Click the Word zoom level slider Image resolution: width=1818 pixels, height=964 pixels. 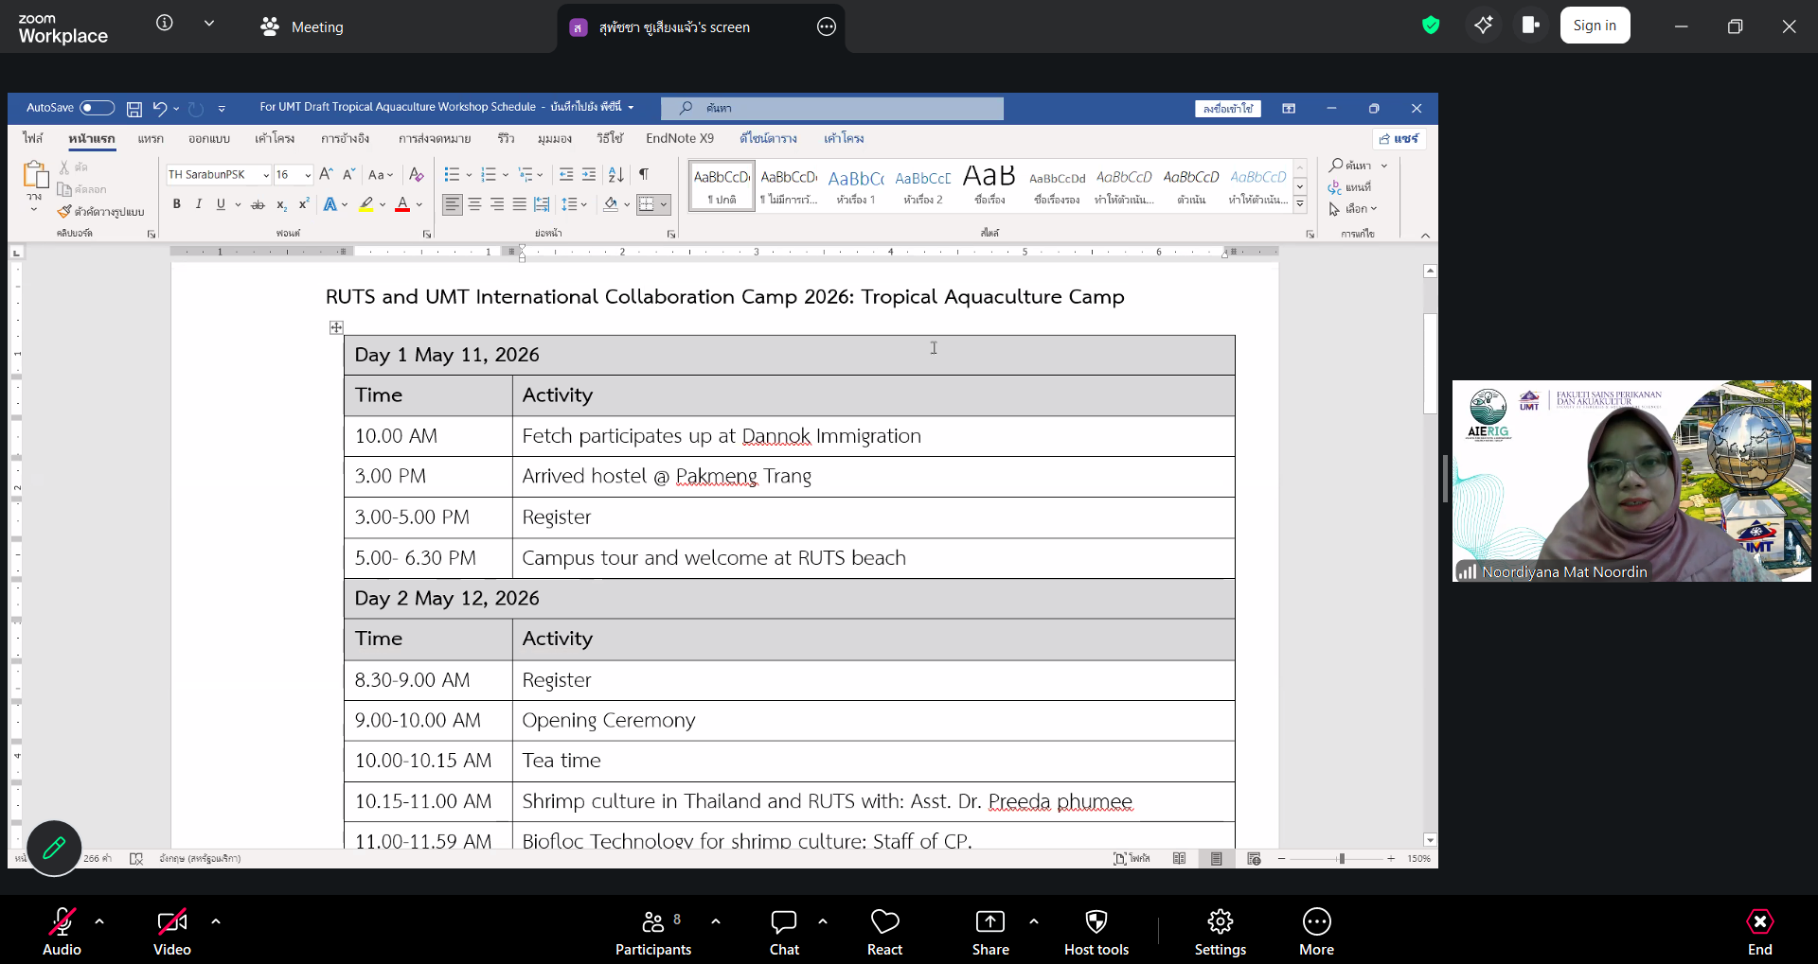pos(1341,859)
